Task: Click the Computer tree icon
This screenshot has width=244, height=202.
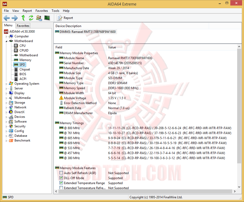Action: 11,36
